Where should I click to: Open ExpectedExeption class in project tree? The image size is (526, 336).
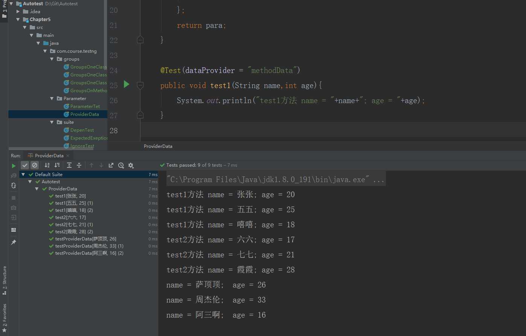(89, 138)
